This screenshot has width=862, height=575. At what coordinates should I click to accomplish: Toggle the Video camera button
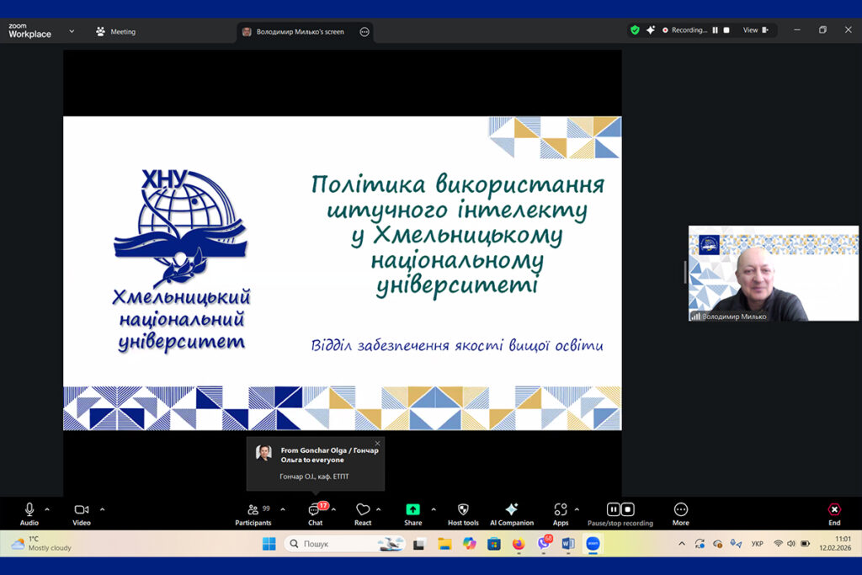(81, 510)
